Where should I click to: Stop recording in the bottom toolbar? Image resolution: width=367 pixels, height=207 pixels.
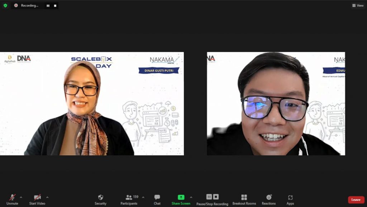(x=216, y=197)
